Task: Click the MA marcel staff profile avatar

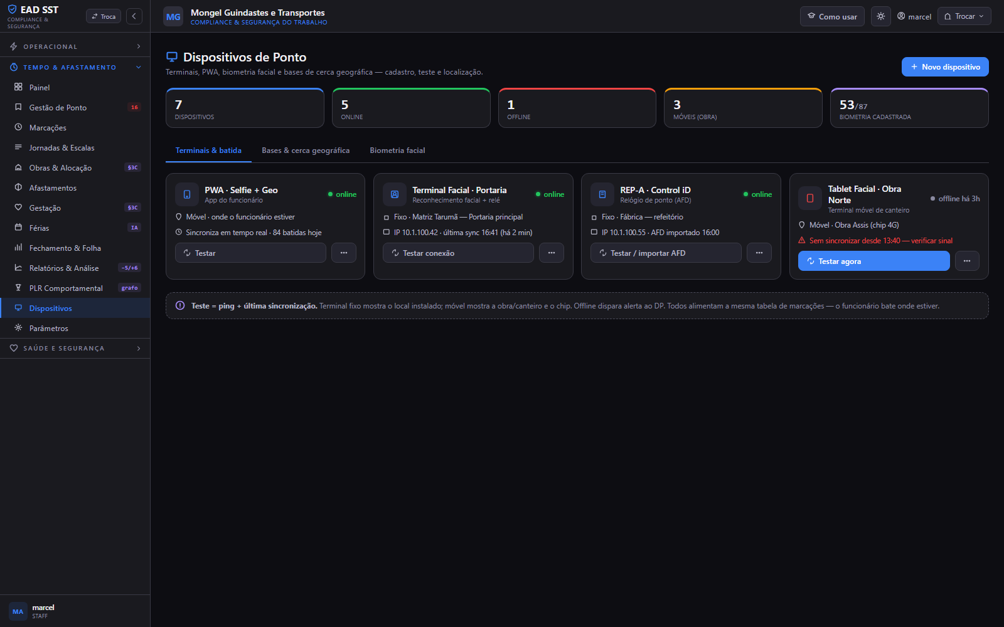Action: pyautogui.click(x=18, y=611)
